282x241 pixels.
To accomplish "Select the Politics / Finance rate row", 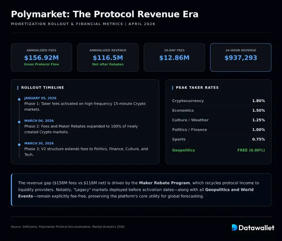I will pyautogui.click(x=218, y=130).
